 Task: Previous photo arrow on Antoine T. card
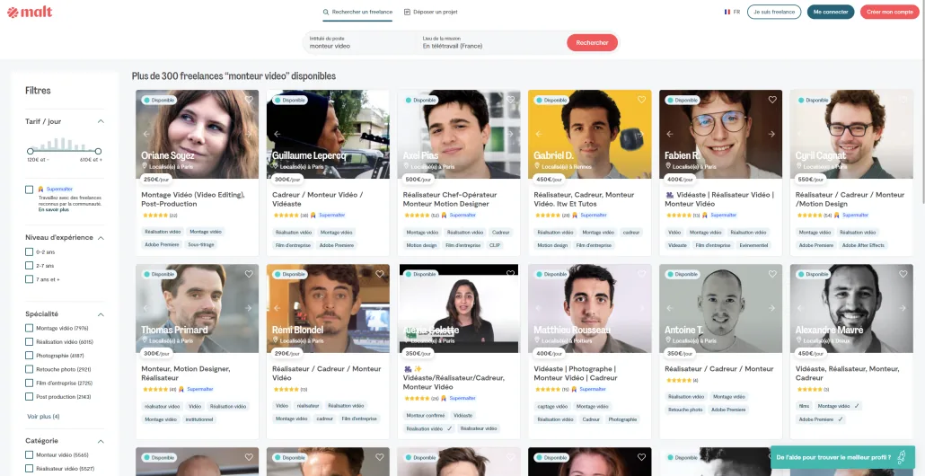click(x=670, y=308)
